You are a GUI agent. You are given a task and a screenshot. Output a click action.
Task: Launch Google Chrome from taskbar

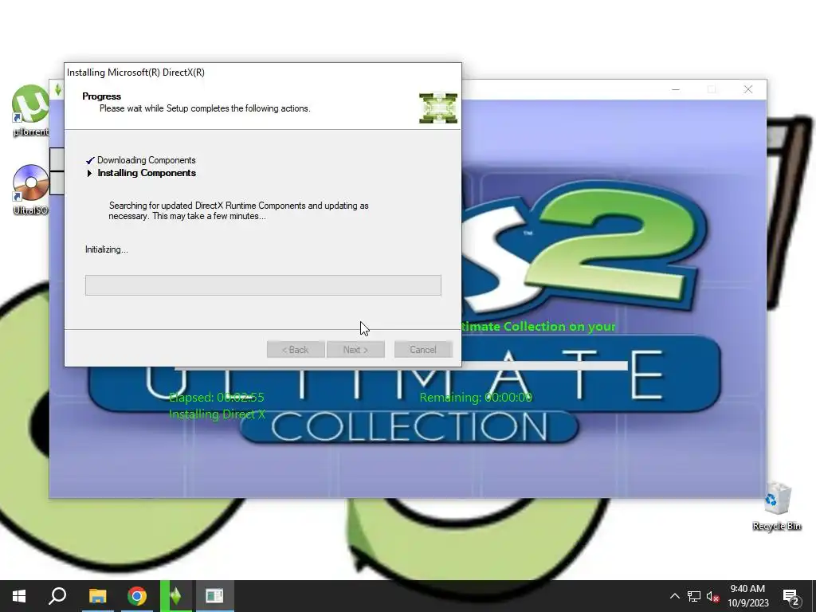(137, 596)
